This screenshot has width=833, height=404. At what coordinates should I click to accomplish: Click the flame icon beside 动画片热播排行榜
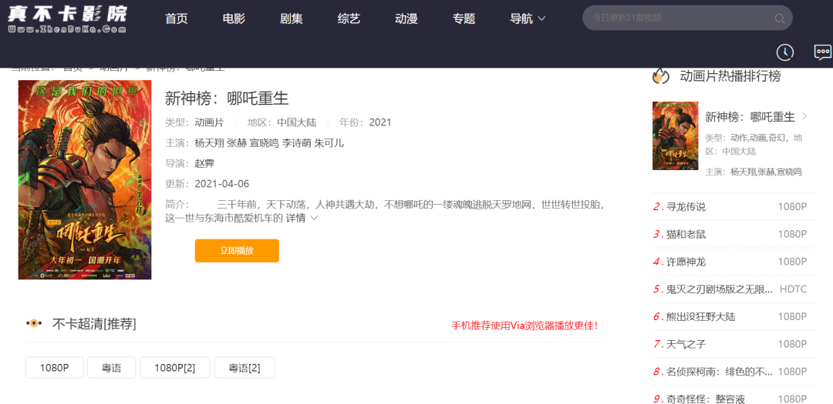click(661, 76)
